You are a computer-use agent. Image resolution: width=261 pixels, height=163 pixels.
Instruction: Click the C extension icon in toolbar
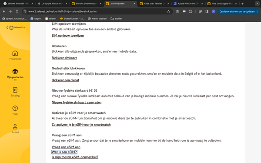click(x=177, y=11)
